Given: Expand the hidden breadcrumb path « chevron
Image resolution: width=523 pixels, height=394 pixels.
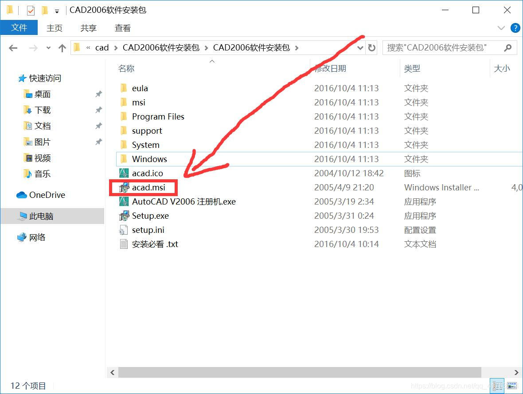Looking at the screenshot, I should [88, 48].
